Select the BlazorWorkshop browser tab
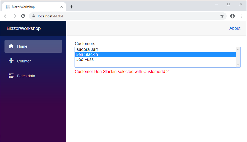The width and height of the screenshot is (247, 142). (34, 7)
